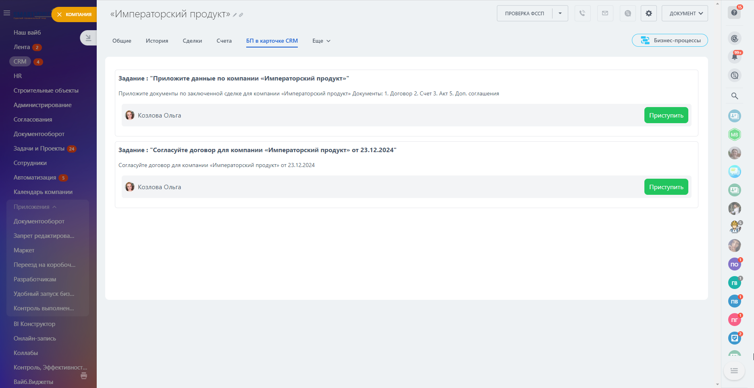This screenshot has width=754, height=388.
Task: Open the ДОКУМЕНТ dropdown
Action: (685, 13)
